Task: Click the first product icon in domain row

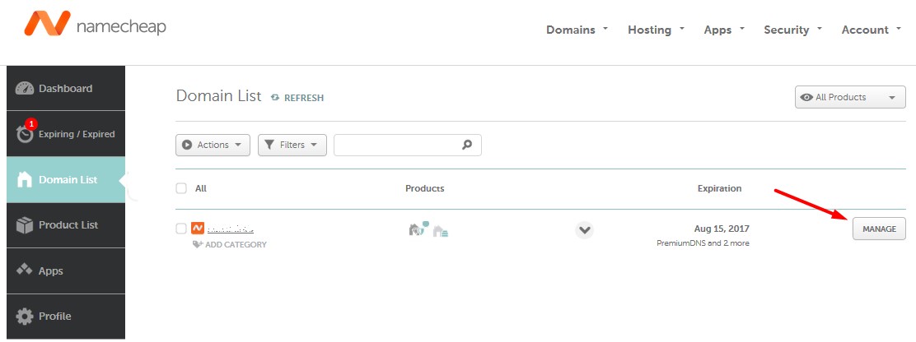Action: (418, 229)
